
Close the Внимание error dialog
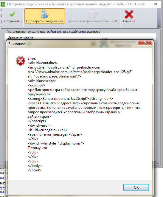145,42
